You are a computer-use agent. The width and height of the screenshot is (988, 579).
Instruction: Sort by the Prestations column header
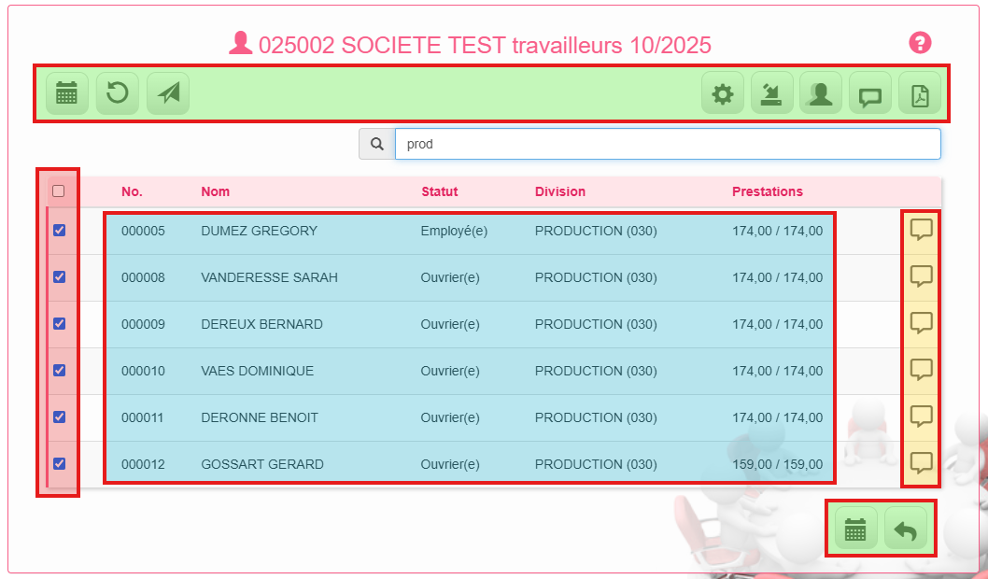tap(768, 191)
